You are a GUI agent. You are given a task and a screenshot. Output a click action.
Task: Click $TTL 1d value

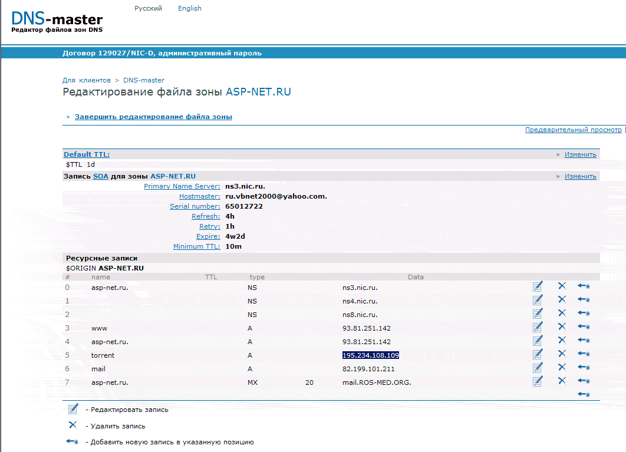80,164
